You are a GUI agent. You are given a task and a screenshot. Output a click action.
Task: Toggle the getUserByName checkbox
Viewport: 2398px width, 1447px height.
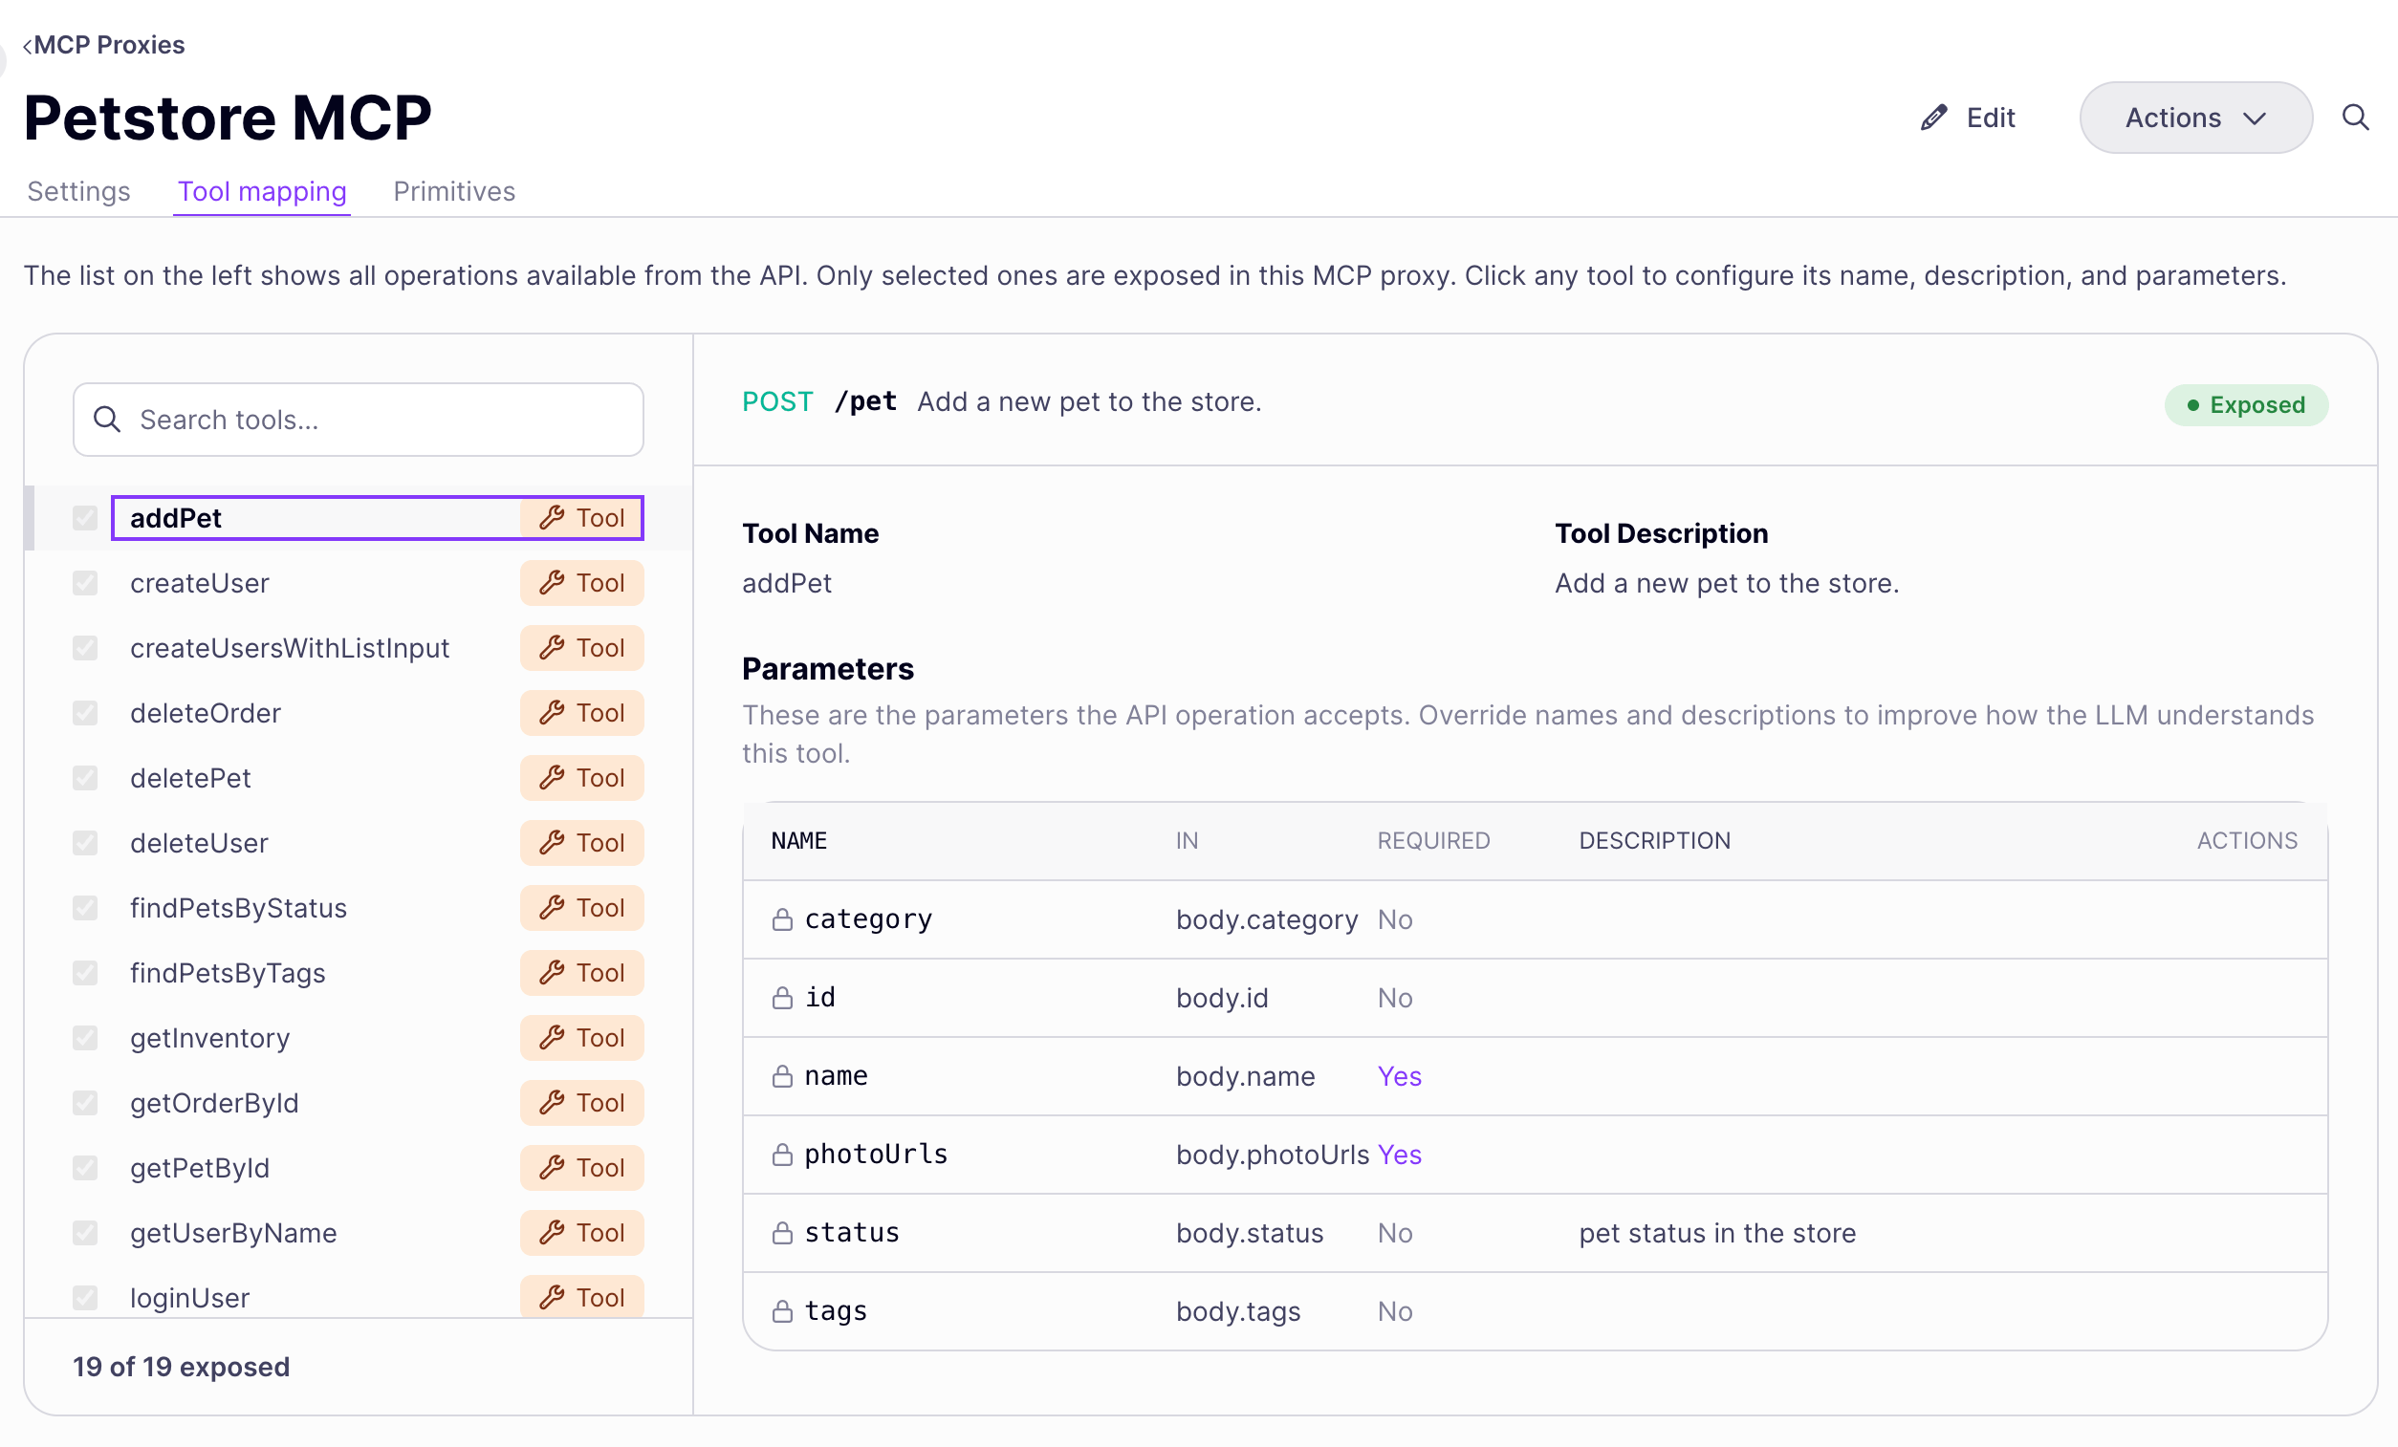[x=85, y=1233]
